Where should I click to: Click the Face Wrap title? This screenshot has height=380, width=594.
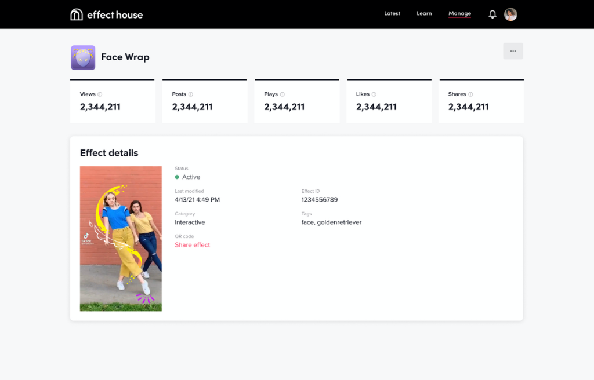(x=125, y=57)
